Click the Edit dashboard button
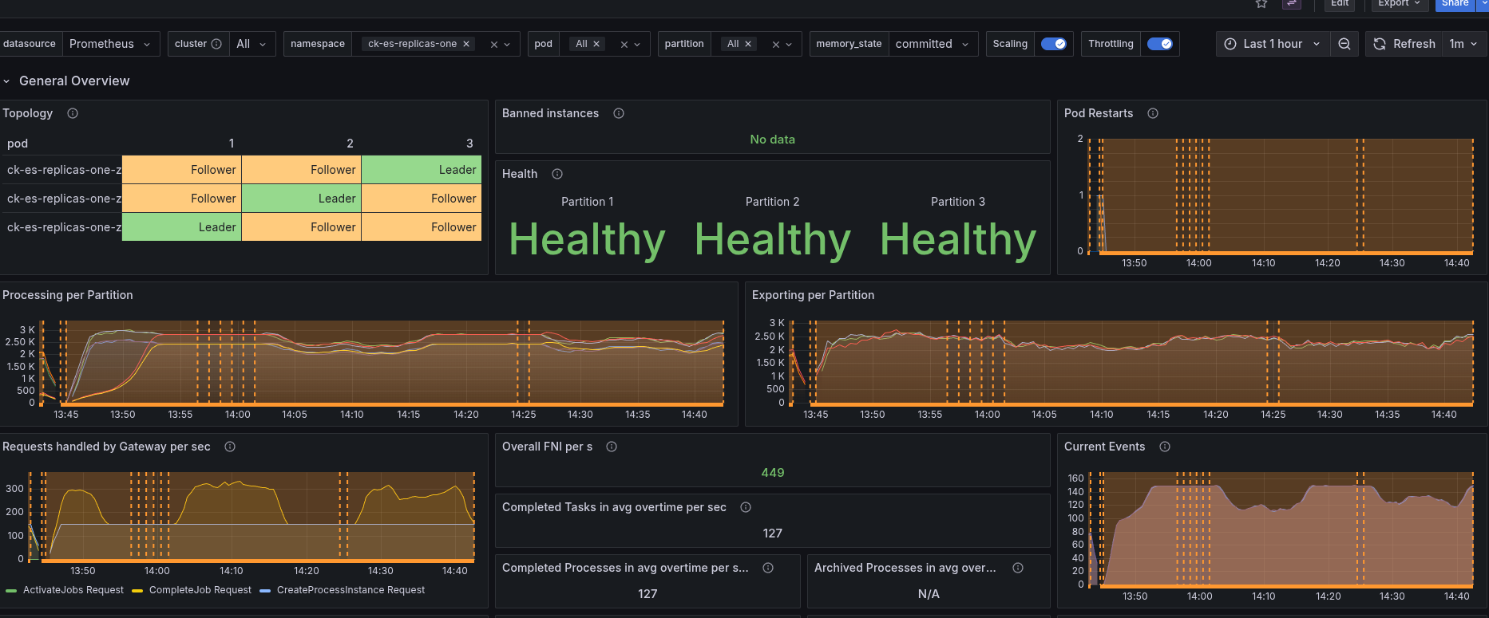Image resolution: width=1489 pixels, height=618 pixels. 1340,3
